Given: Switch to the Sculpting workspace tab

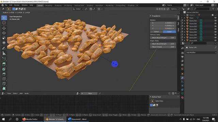Looking at the screenshot, I should (x=58, y=5).
